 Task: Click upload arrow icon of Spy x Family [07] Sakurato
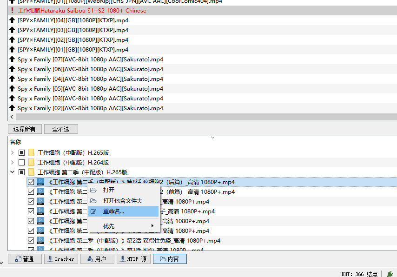(12, 59)
